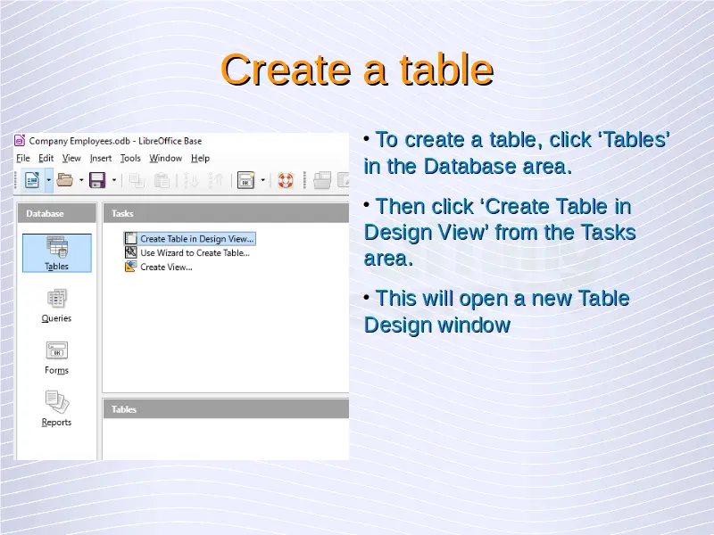Screen dimensions: 714x535
Task: Select Reports in the Database pane
Action: pyautogui.click(x=56, y=408)
